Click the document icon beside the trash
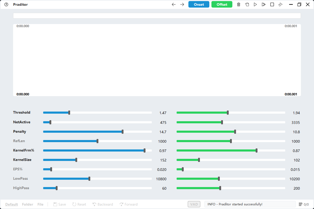 pos(247,4)
